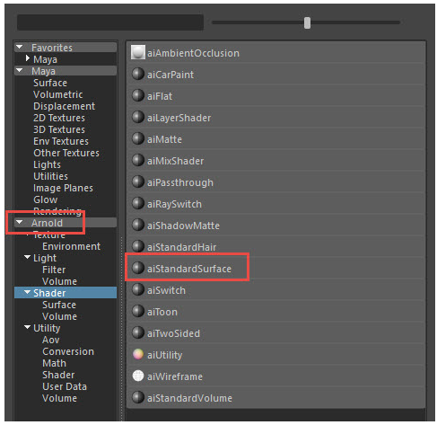Select Math under Arnold Utility
437x425 pixels.
click(x=54, y=363)
